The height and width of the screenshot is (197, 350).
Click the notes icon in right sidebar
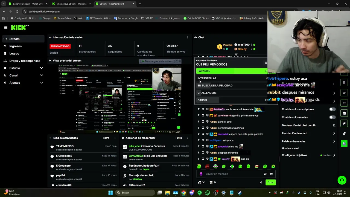pyautogui.click(x=344, y=82)
